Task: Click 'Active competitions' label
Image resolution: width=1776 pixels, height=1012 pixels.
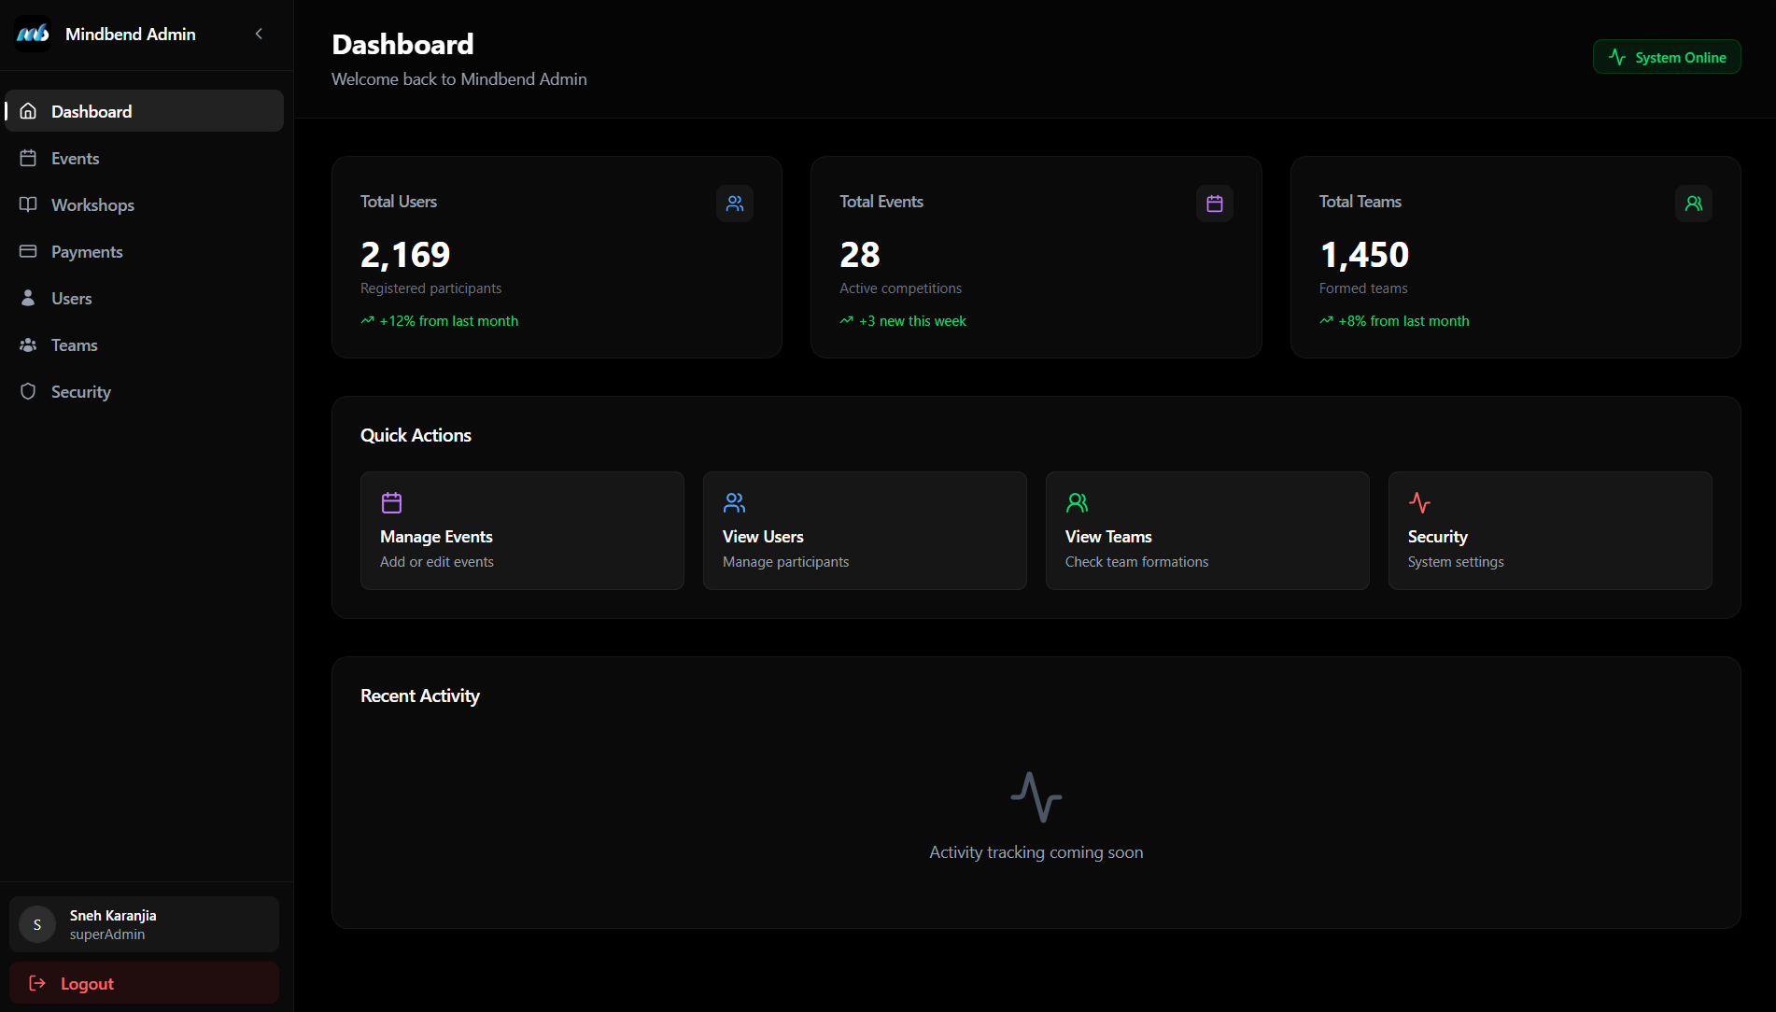Action: tap(900, 288)
